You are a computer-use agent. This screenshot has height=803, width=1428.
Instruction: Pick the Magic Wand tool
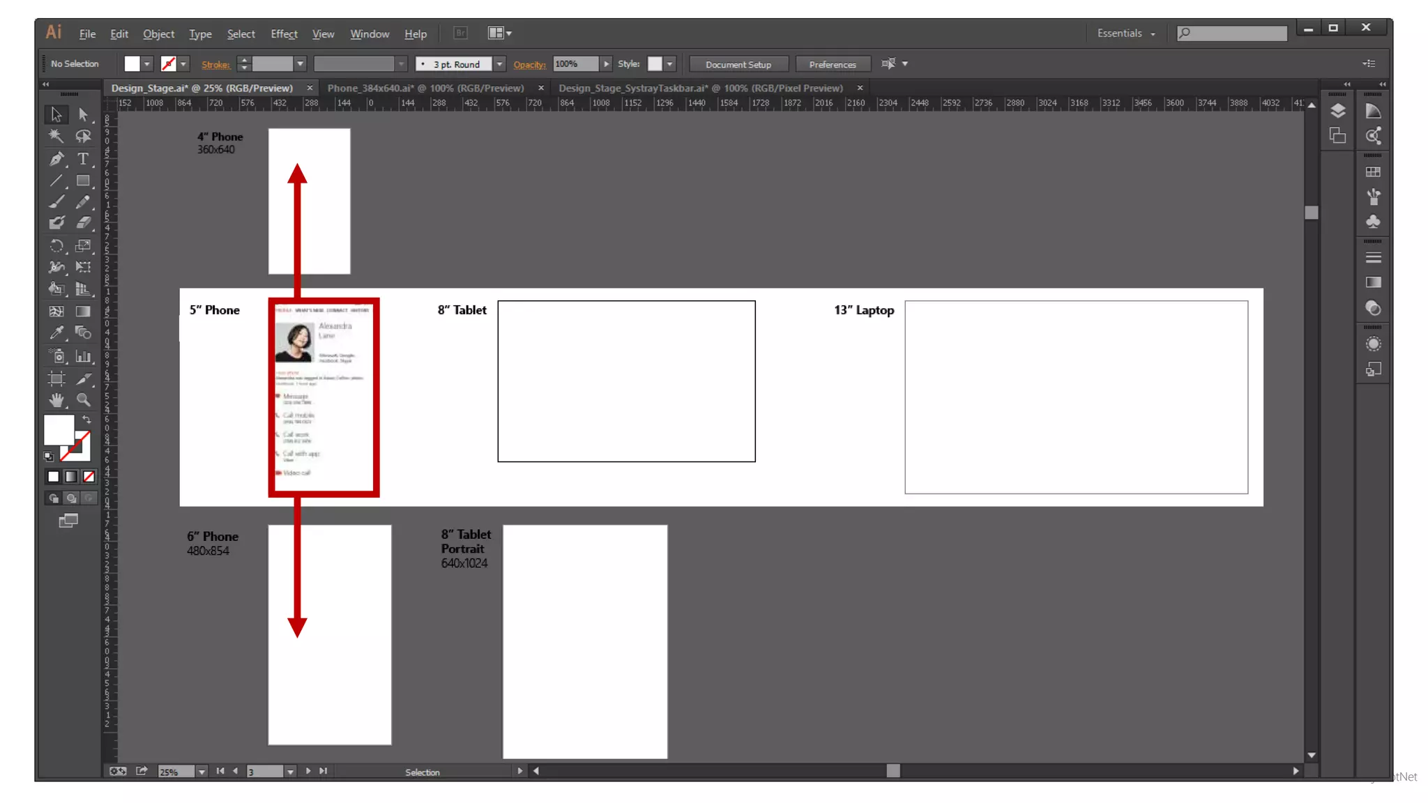pyautogui.click(x=56, y=136)
